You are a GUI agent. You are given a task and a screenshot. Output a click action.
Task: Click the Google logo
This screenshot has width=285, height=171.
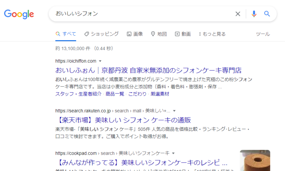19,14
